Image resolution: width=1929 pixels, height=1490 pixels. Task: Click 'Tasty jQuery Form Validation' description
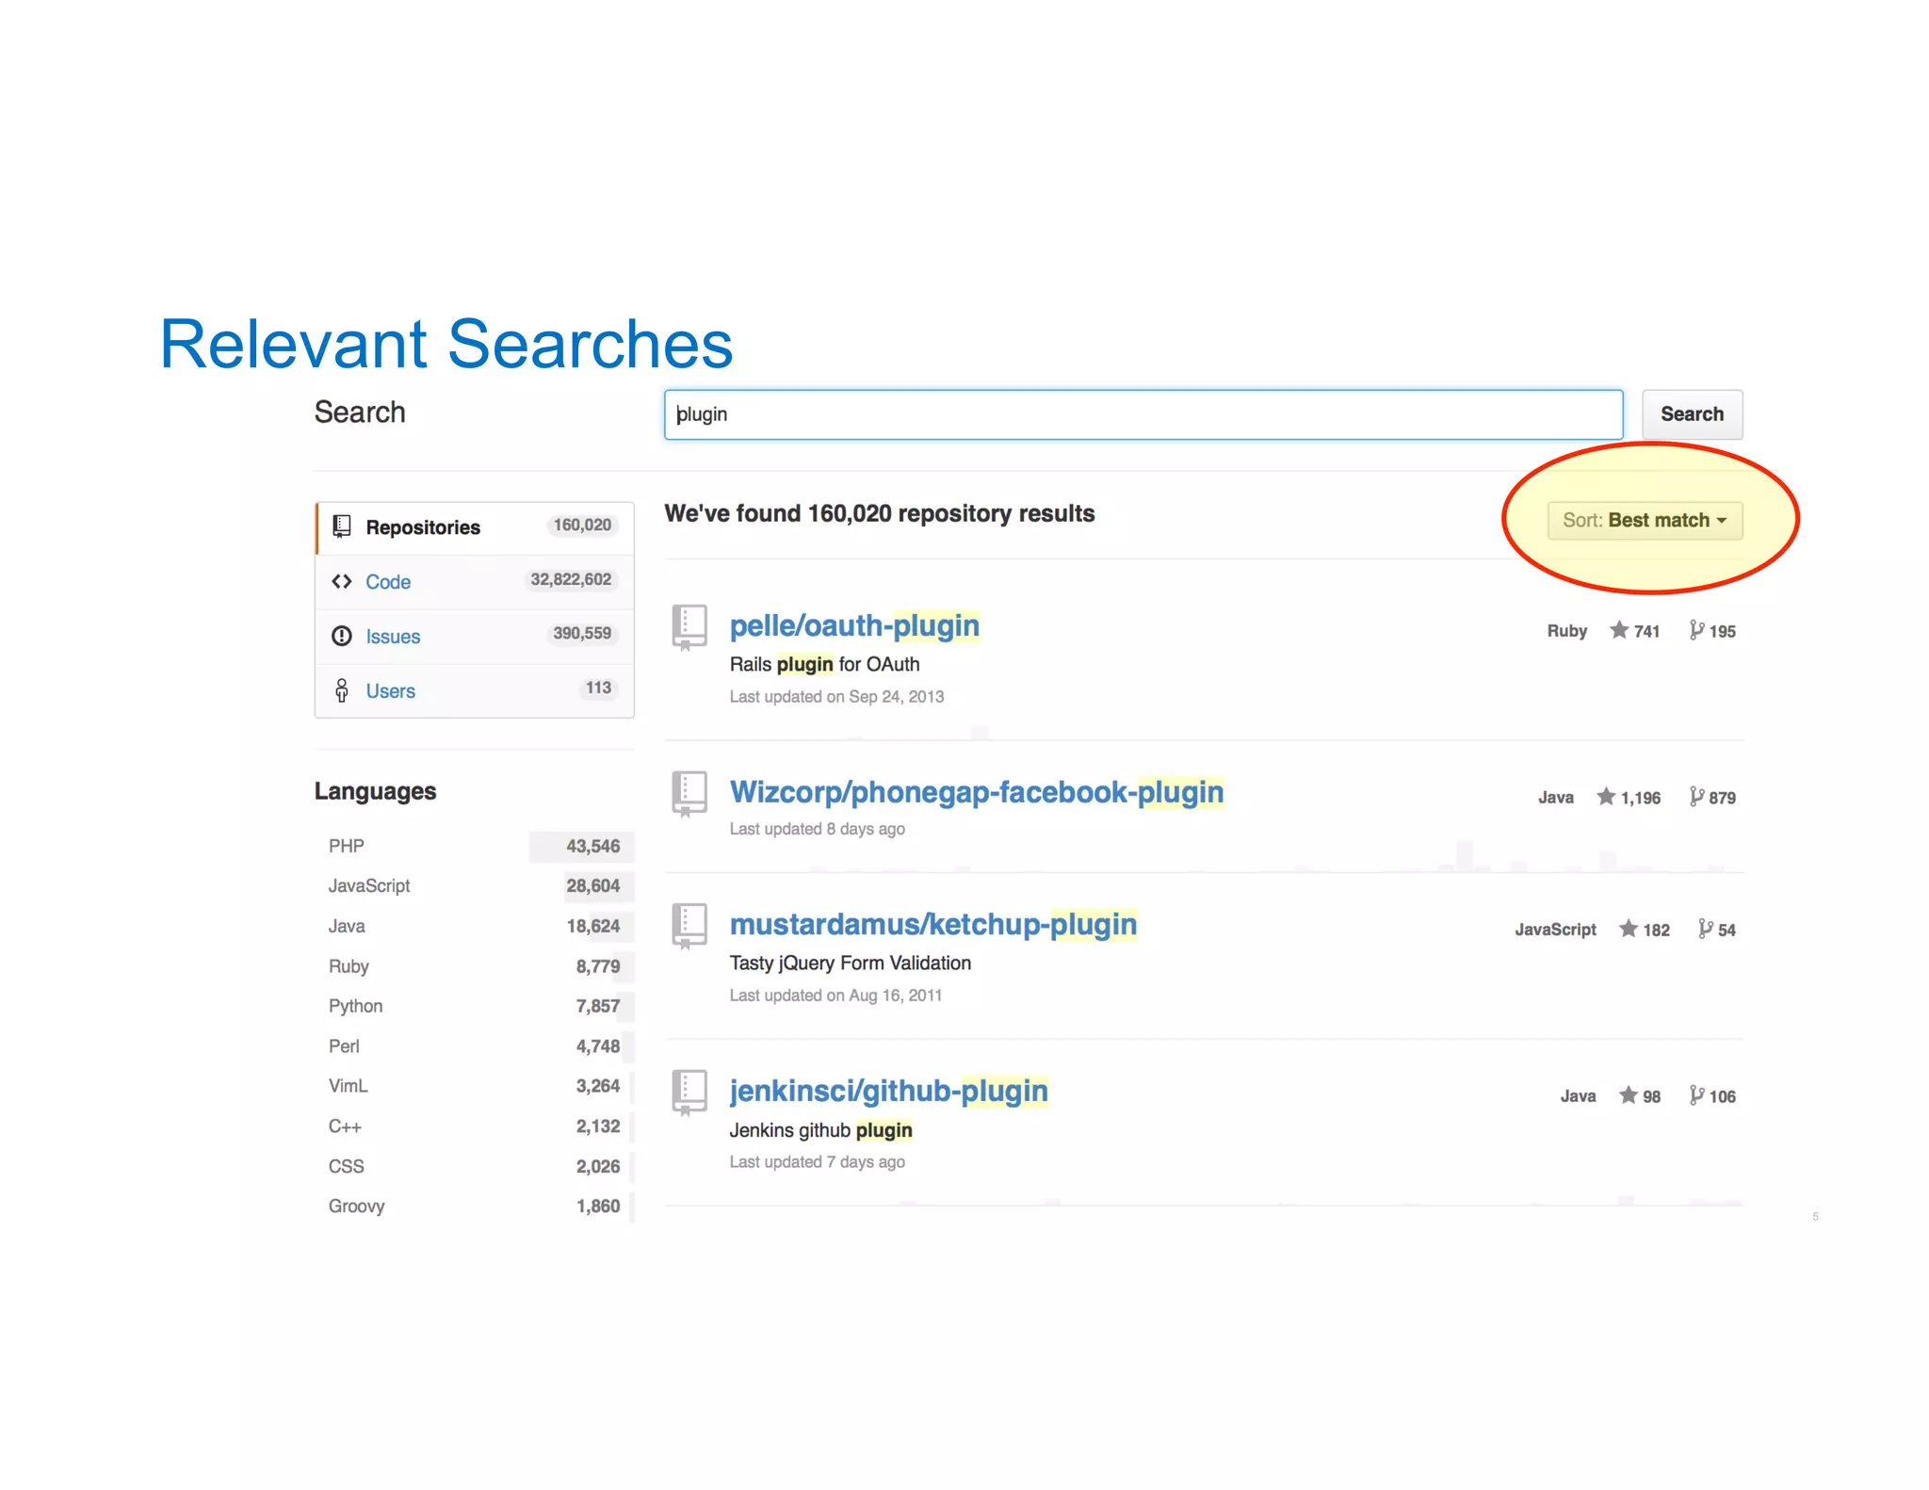(x=851, y=964)
